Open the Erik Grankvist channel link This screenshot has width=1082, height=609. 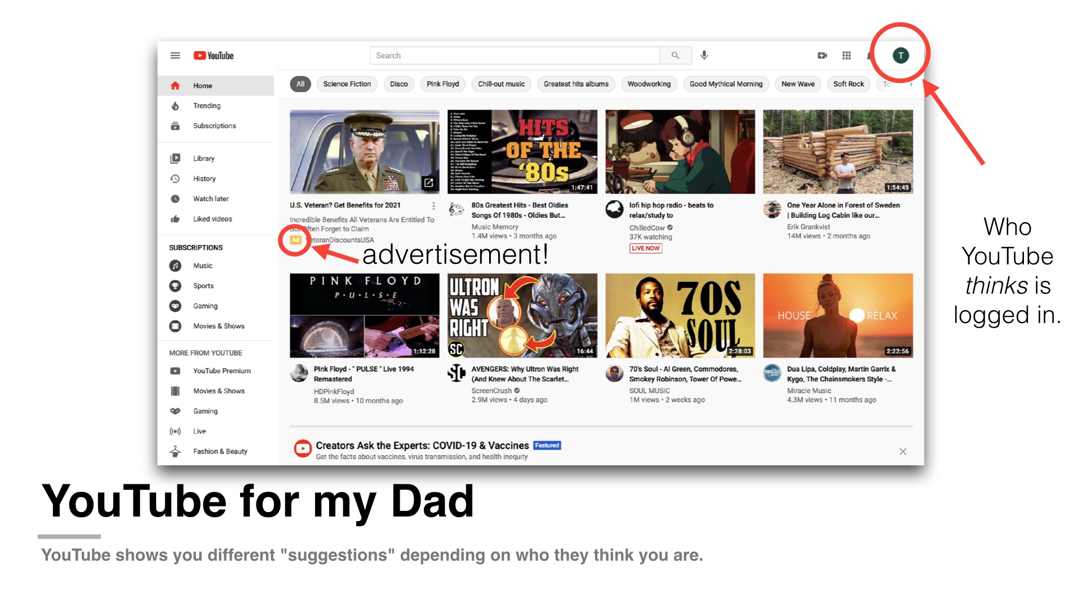click(808, 227)
